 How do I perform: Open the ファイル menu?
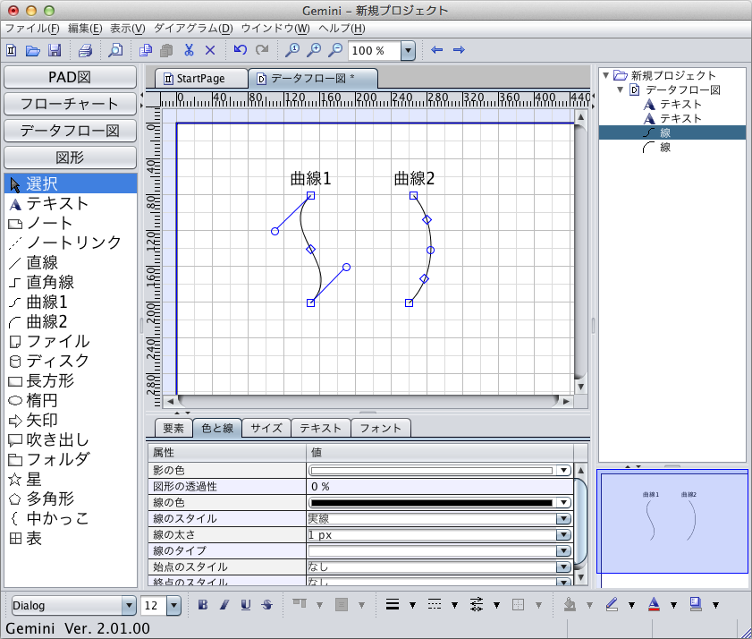[x=32, y=29]
